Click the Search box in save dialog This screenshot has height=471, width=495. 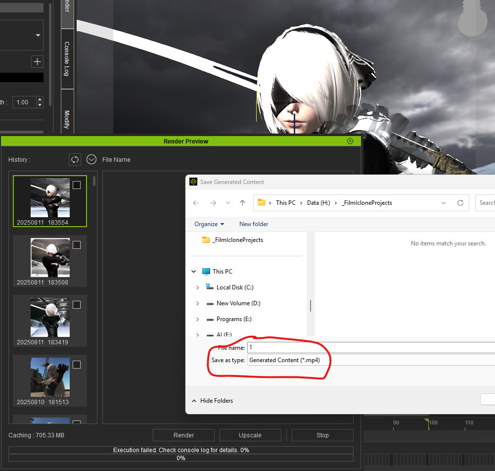point(485,203)
